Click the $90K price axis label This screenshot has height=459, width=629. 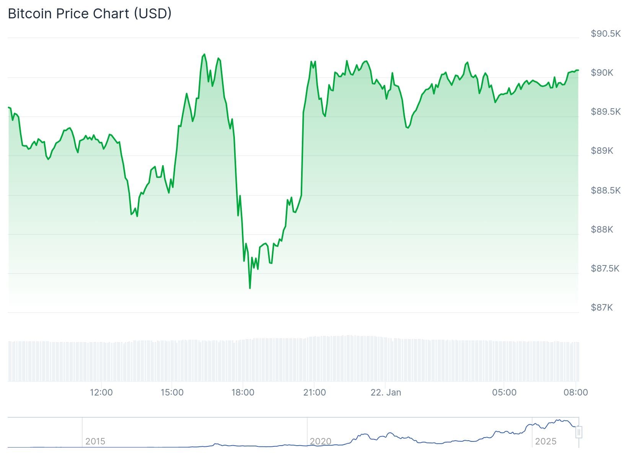[x=602, y=73]
